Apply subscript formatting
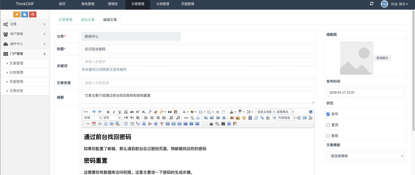 pyautogui.click(x=144, y=112)
